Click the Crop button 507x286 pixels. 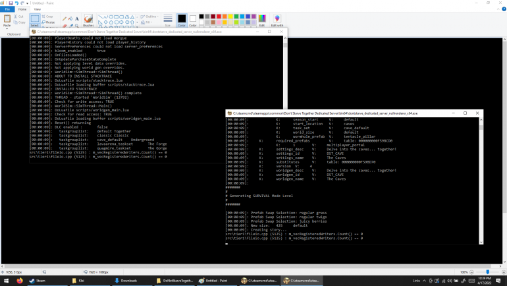[47, 16]
